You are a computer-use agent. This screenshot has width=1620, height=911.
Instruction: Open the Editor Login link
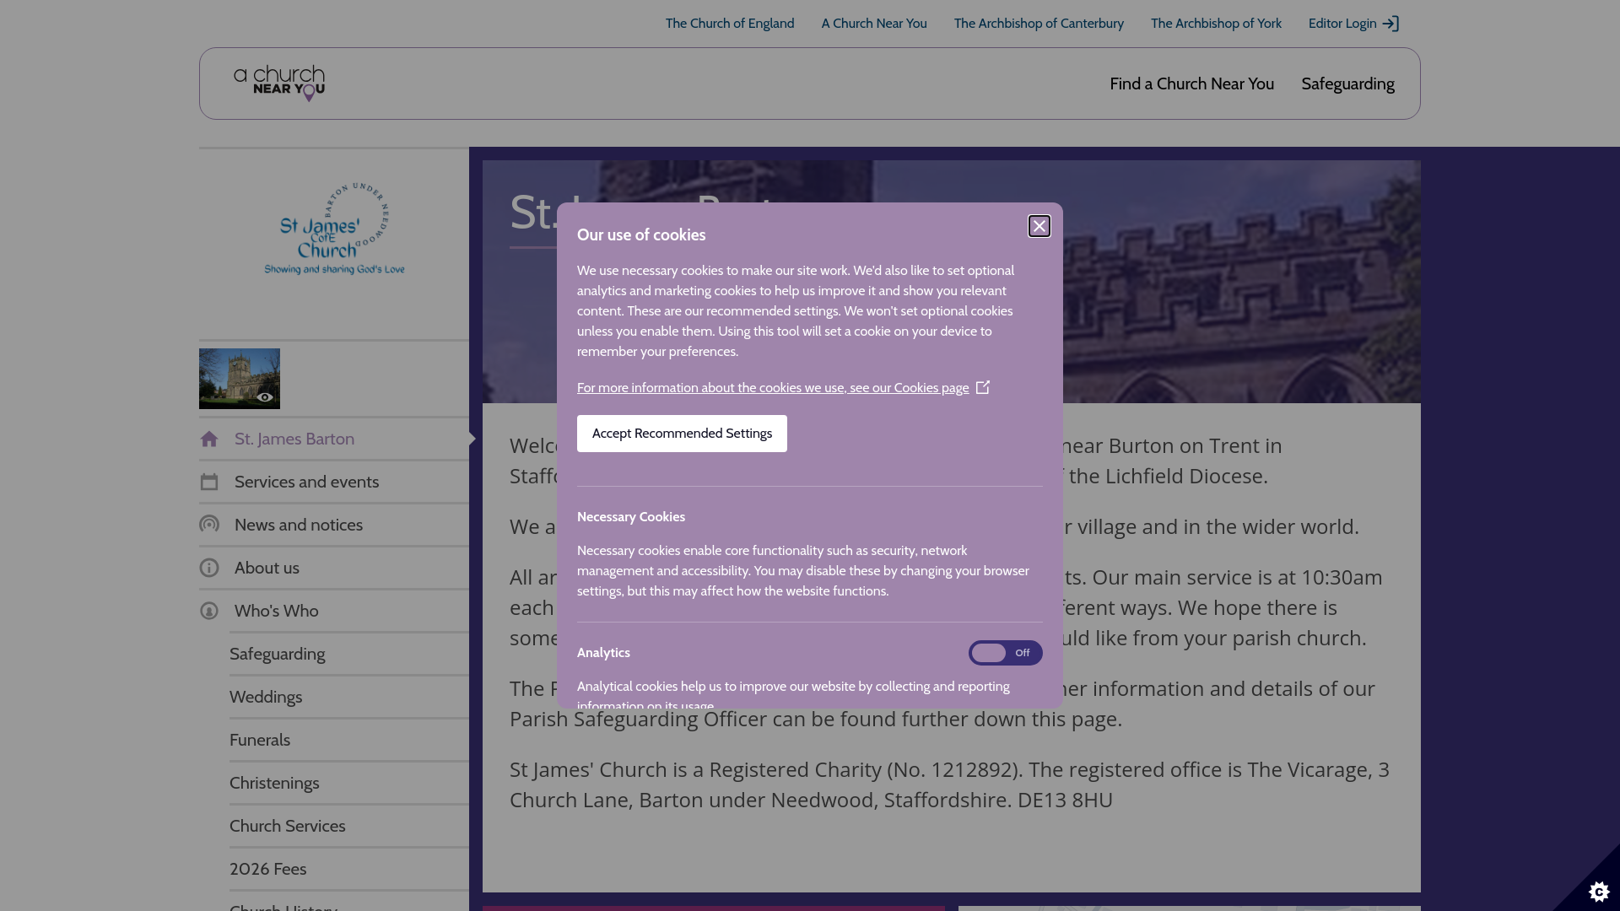click(1353, 24)
